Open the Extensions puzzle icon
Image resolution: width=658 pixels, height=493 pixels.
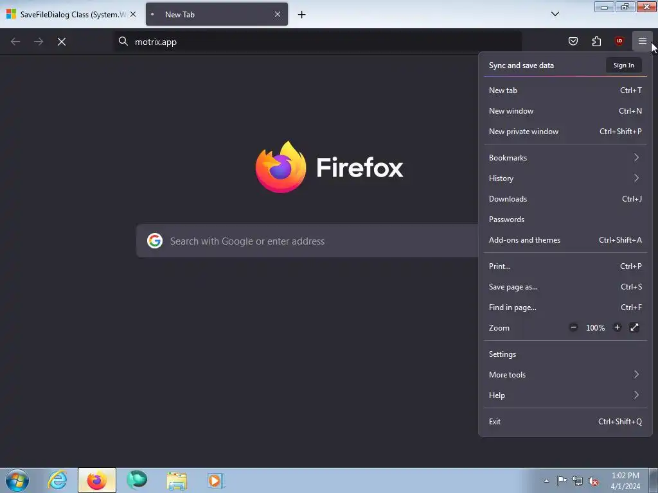596,41
